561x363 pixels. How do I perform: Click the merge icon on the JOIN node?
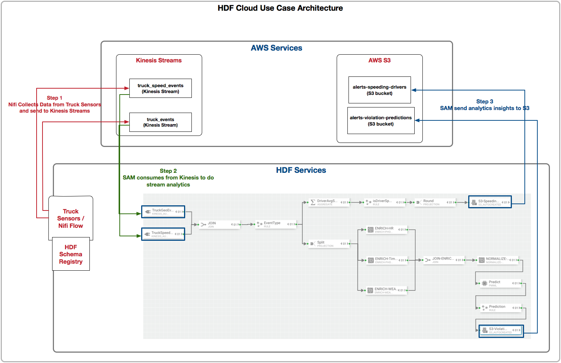coord(203,225)
